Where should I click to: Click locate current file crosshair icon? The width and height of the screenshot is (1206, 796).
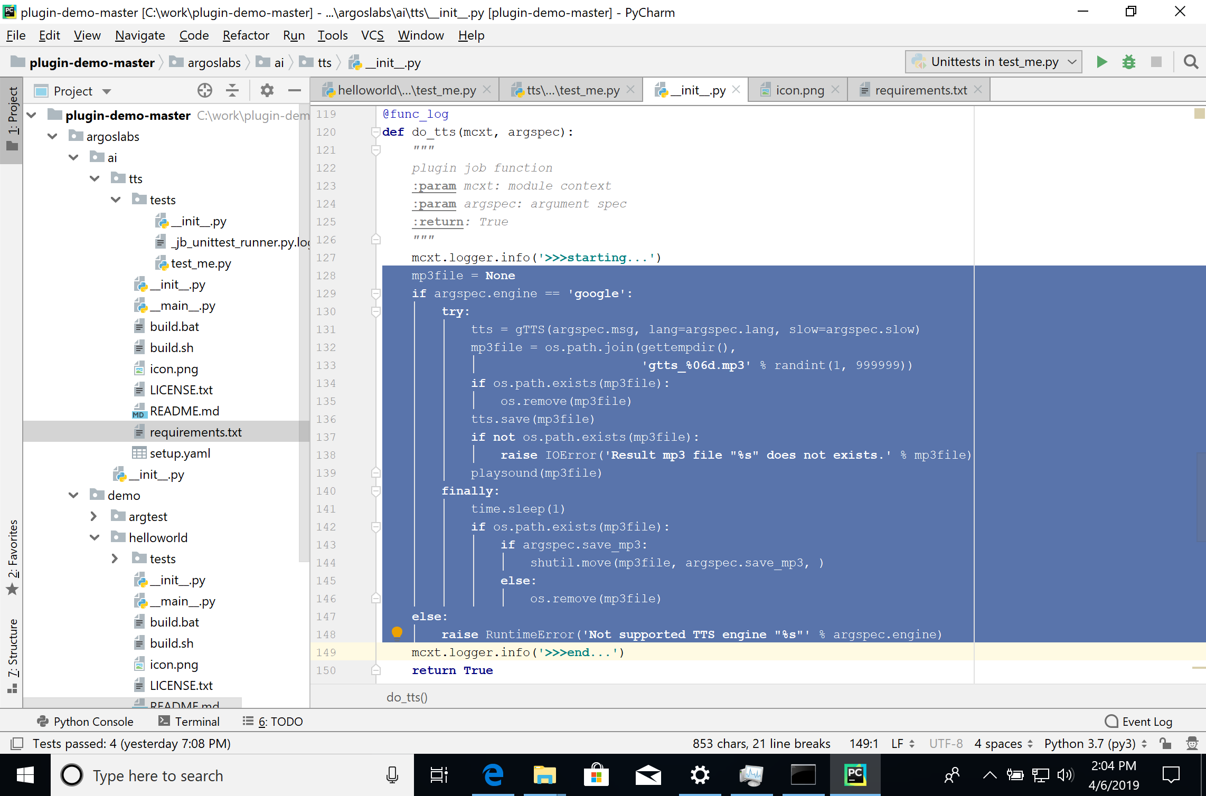205,91
